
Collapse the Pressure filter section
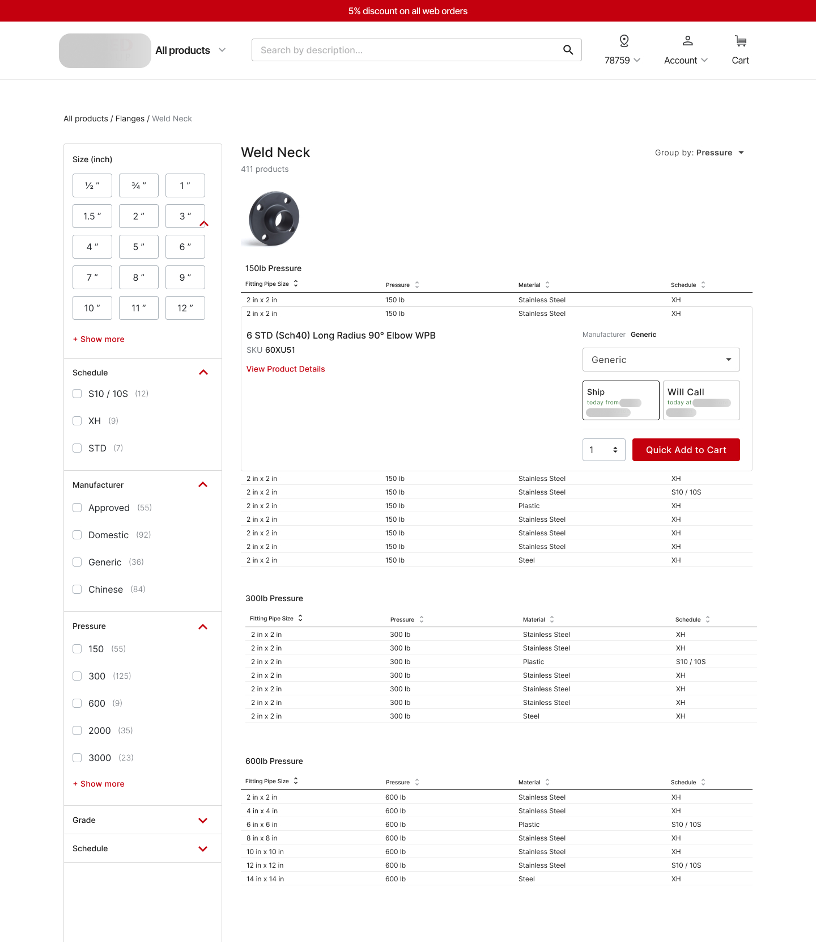coord(203,627)
